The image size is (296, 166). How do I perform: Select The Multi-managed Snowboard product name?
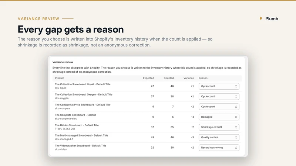[x=81, y=135]
